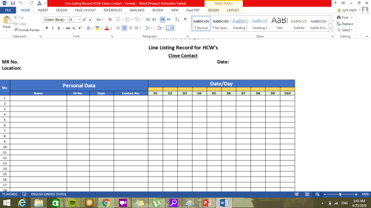Switch to REFERENCES tab
Image resolution: width=371 pixels, height=208 pixels.
(112, 10)
